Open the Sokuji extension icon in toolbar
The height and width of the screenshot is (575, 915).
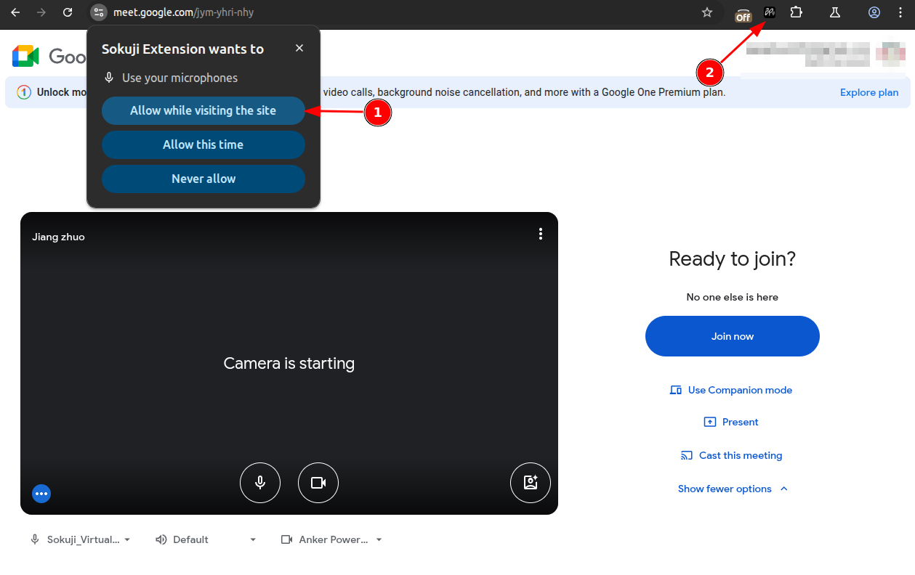[770, 12]
